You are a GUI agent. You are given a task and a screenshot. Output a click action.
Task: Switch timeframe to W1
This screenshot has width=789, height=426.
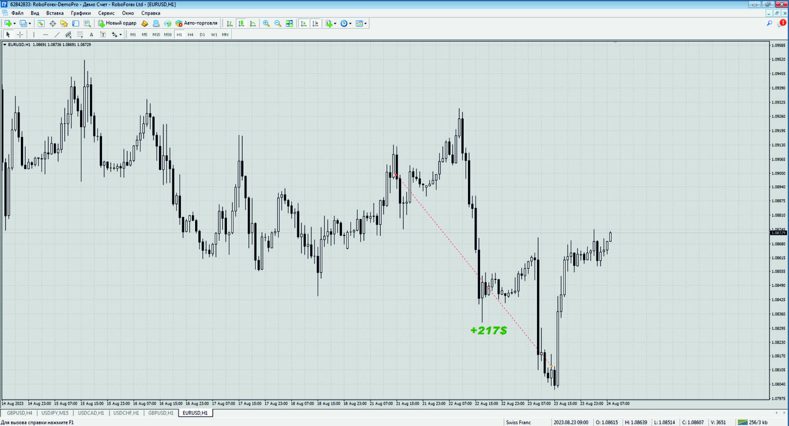[x=213, y=35]
